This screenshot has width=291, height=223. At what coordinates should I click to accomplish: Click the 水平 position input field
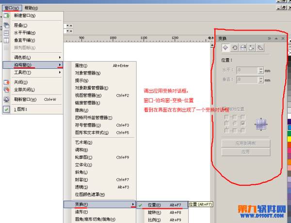(247, 70)
